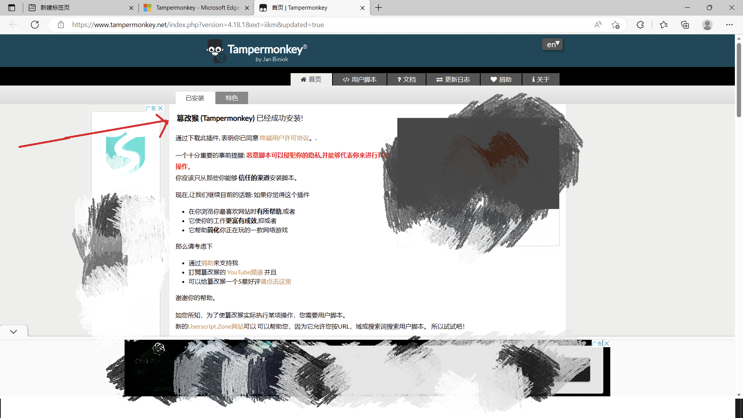Close the 首页 | Tampermonkey tab
This screenshot has height=418, width=743.
[x=362, y=8]
